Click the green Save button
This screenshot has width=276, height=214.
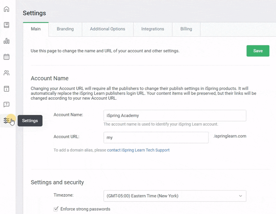pos(258,51)
